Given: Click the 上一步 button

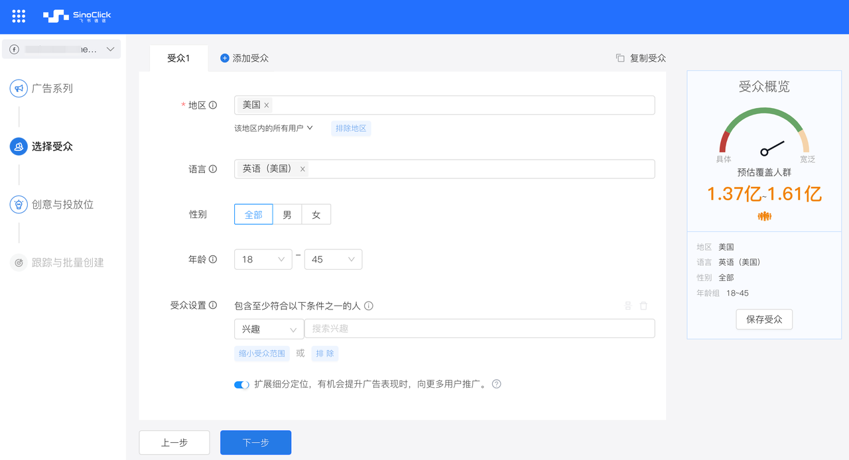Looking at the screenshot, I should (174, 443).
